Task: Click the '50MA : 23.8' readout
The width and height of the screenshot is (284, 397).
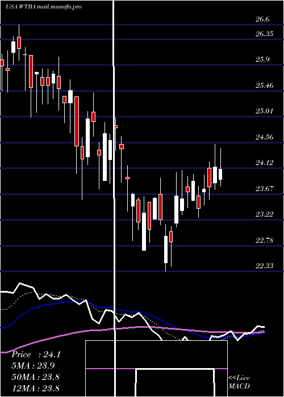Action: (x=35, y=377)
